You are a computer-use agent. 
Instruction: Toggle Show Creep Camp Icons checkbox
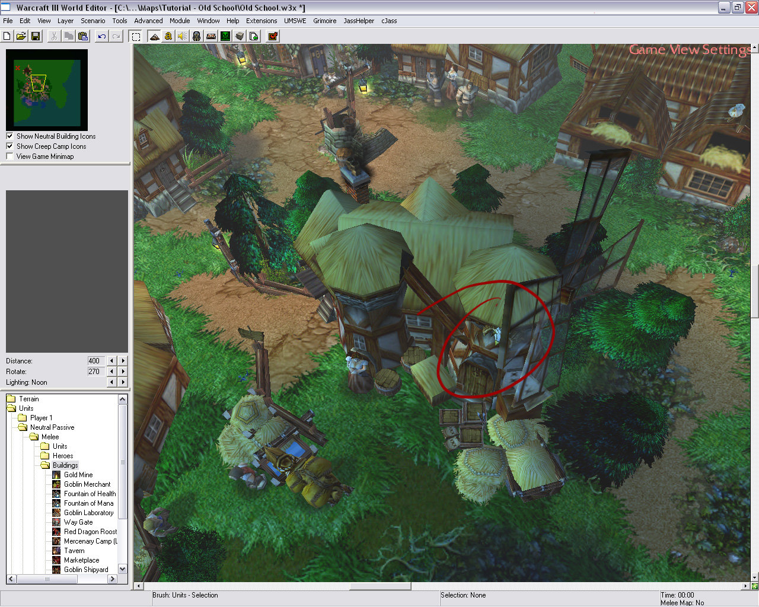tap(9, 146)
